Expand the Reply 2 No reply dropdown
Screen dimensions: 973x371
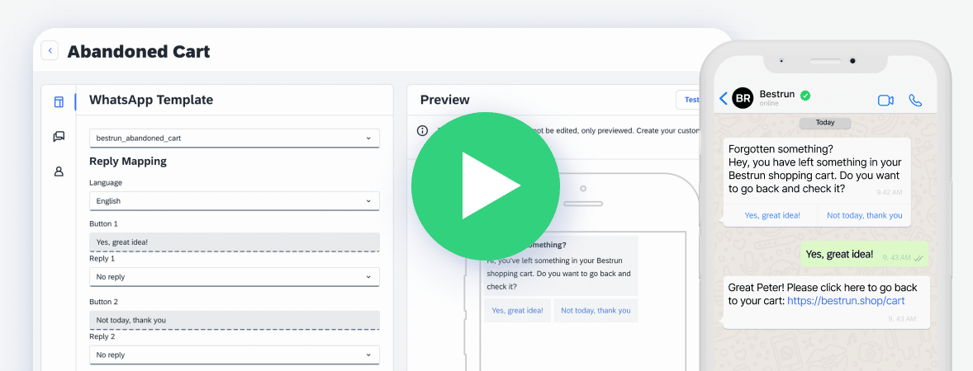235,355
